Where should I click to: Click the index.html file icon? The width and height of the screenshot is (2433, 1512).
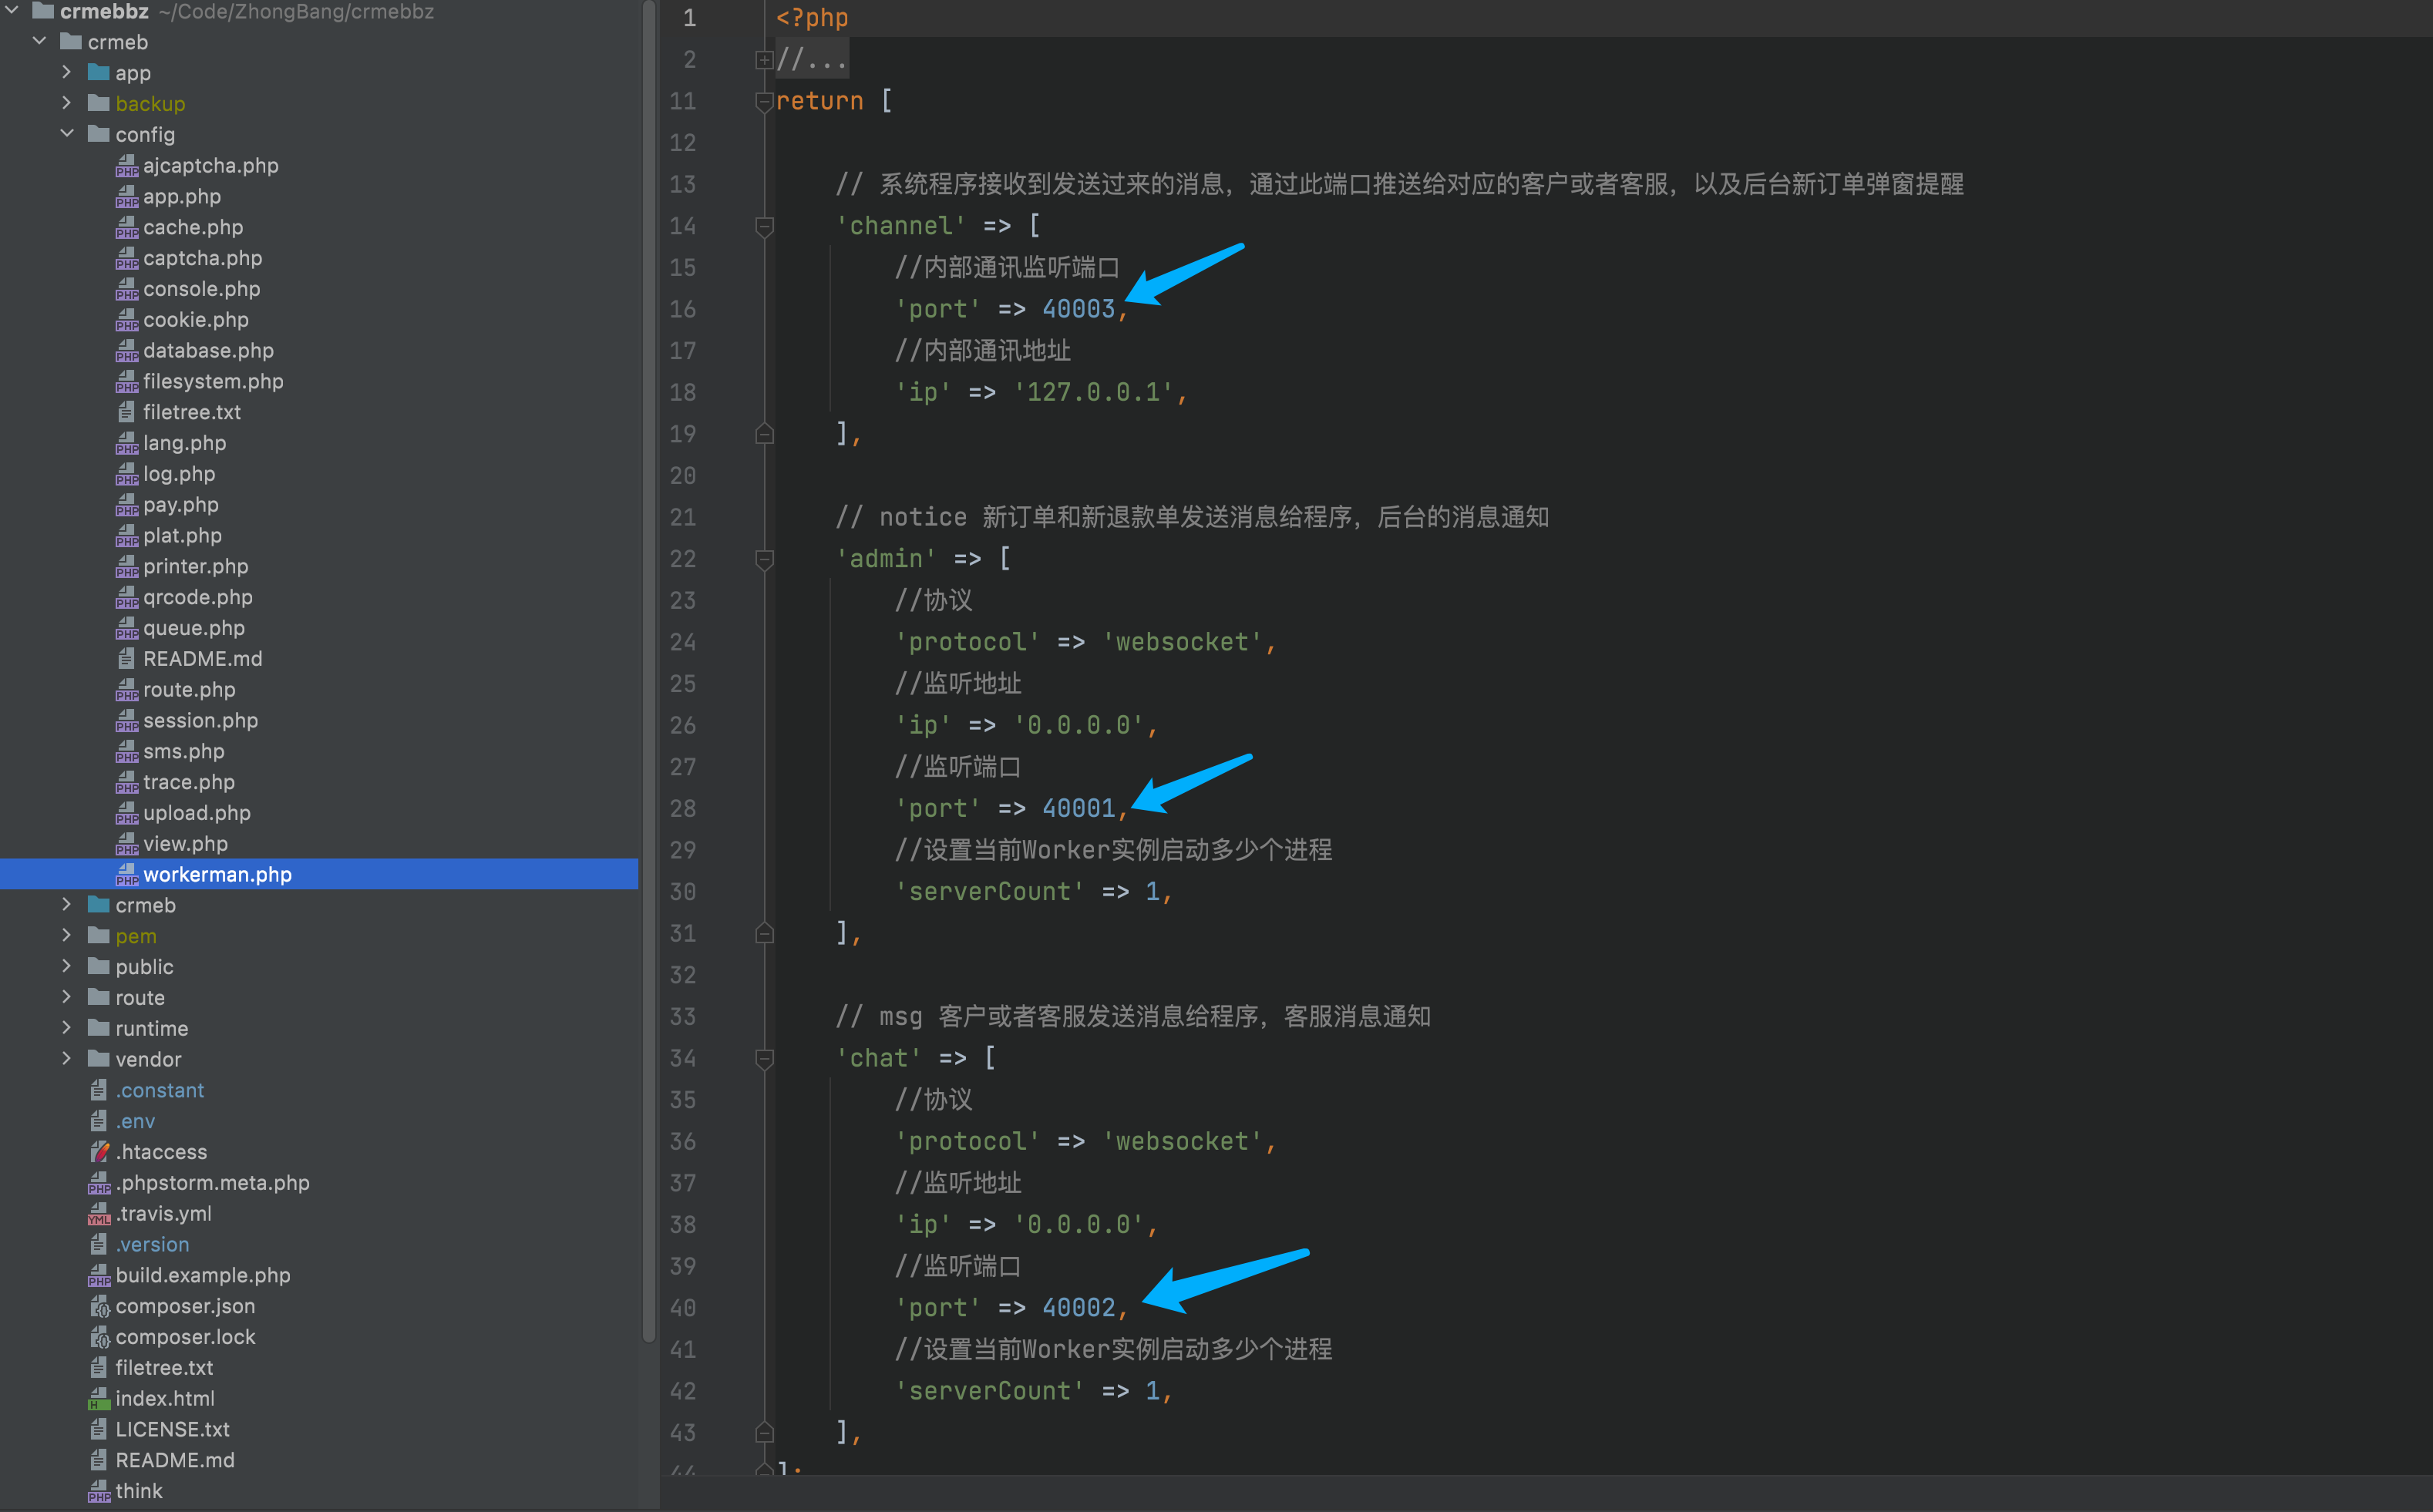click(99, 1399)
